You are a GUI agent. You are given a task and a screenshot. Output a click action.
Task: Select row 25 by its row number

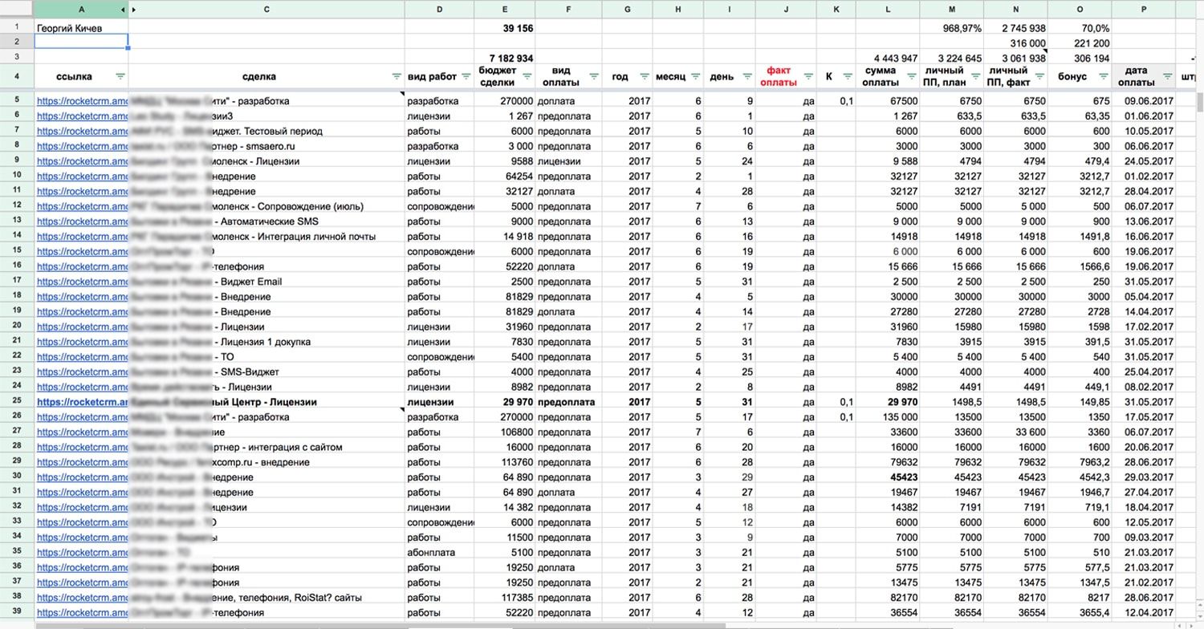pos(17,402)
